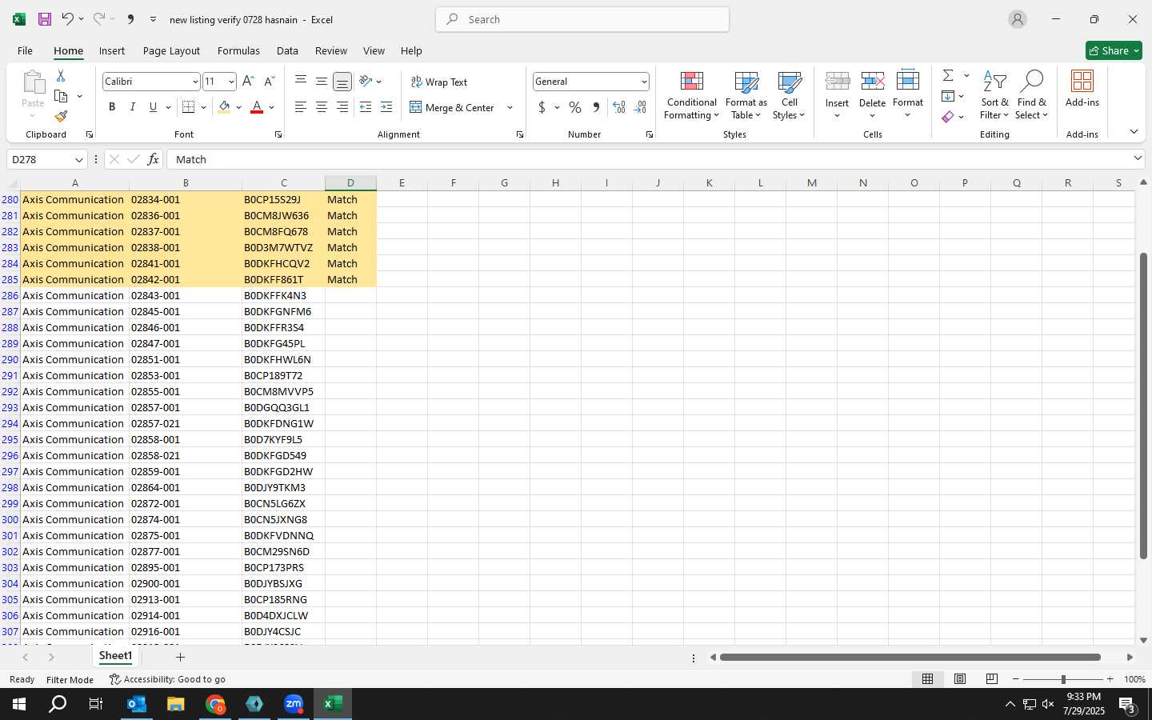Screen dimensions: 1152x720
Task: Undo the last action
Action: click(67, 19)
